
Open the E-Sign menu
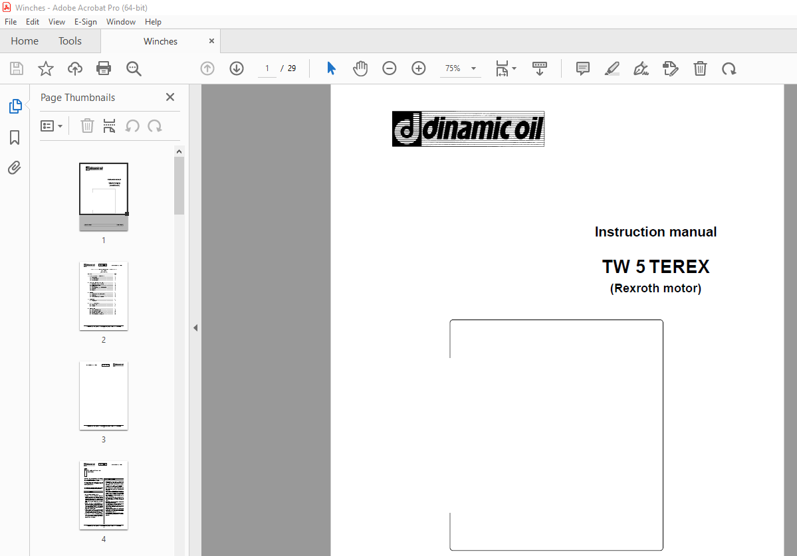(x=85, y=22)
